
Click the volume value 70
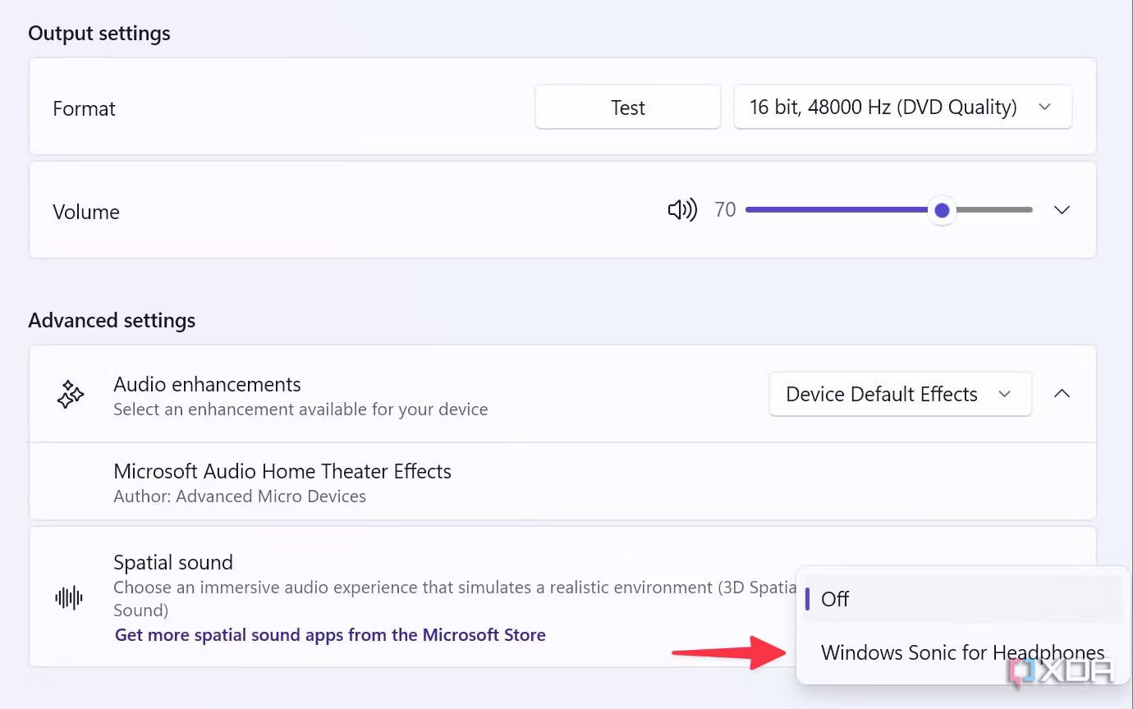pos(725,210)
